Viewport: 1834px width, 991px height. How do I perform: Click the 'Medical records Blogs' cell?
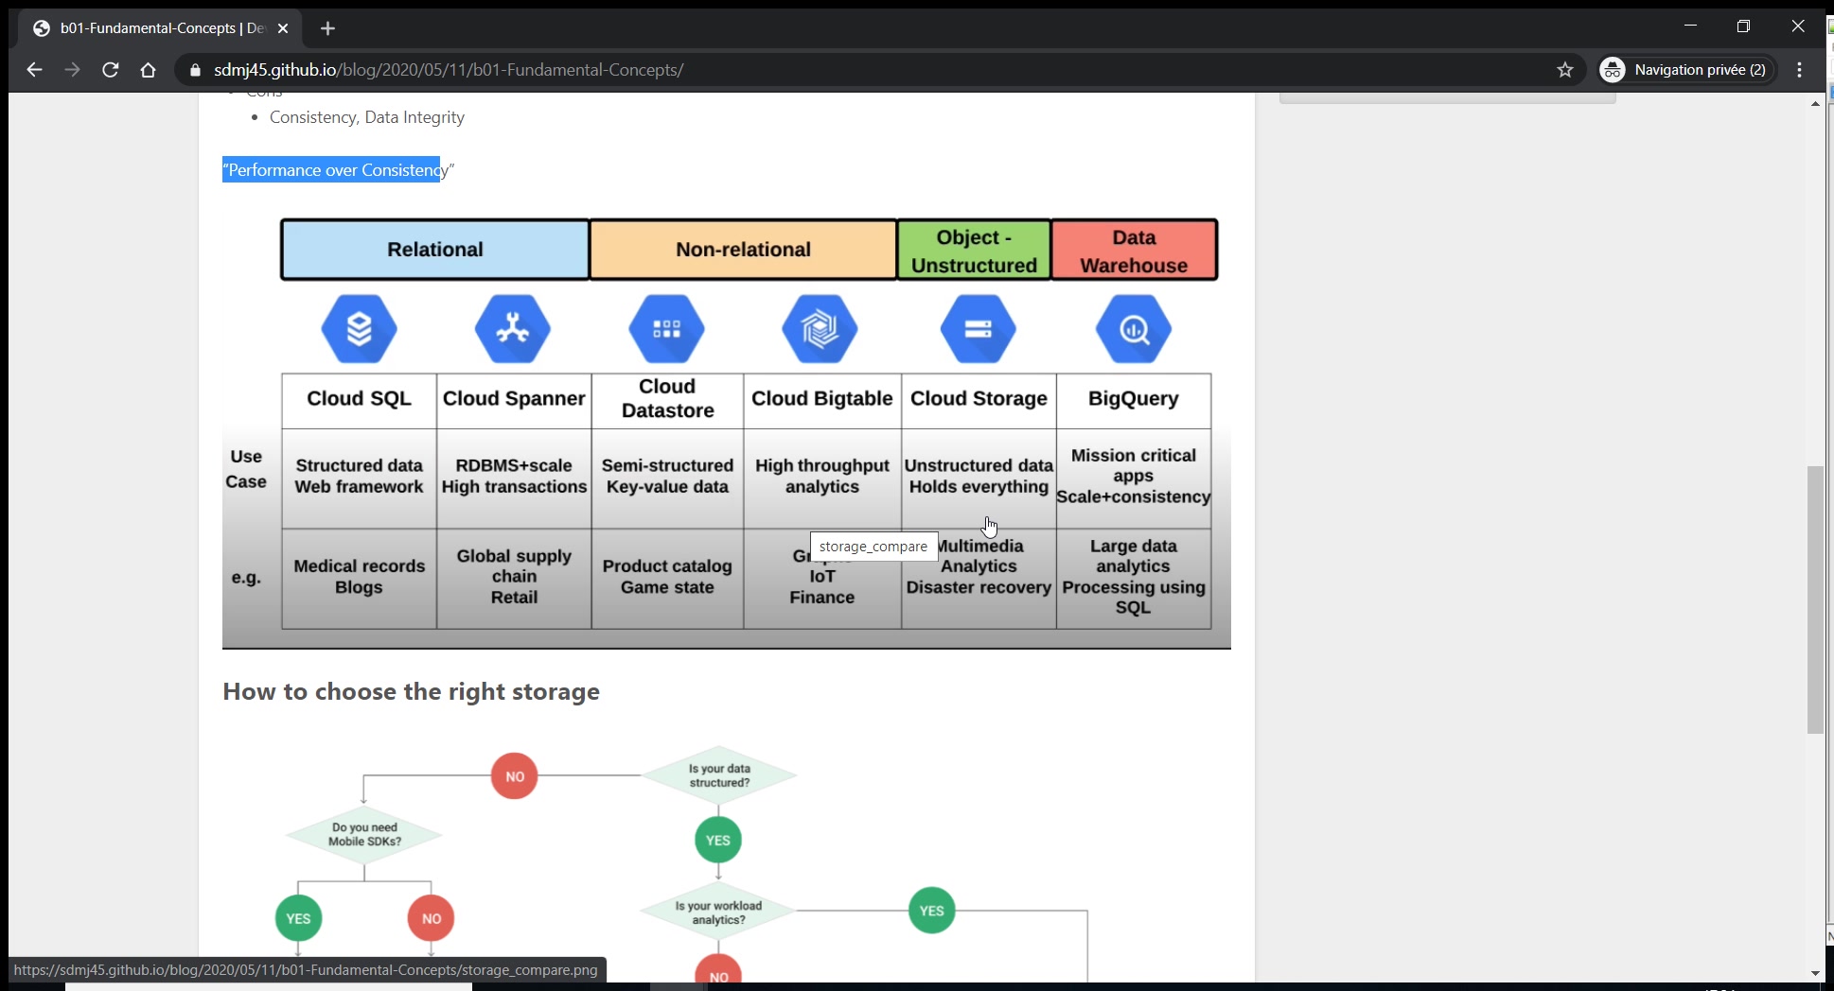click(360, 578)
